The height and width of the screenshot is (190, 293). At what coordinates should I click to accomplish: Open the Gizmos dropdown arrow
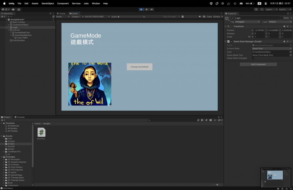222,17
